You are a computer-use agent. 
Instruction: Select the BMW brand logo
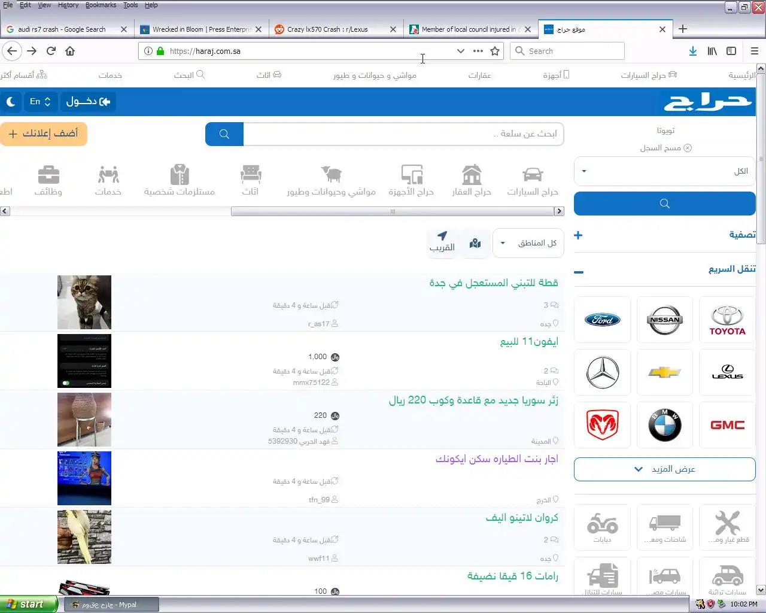click(x=665, y=425)
